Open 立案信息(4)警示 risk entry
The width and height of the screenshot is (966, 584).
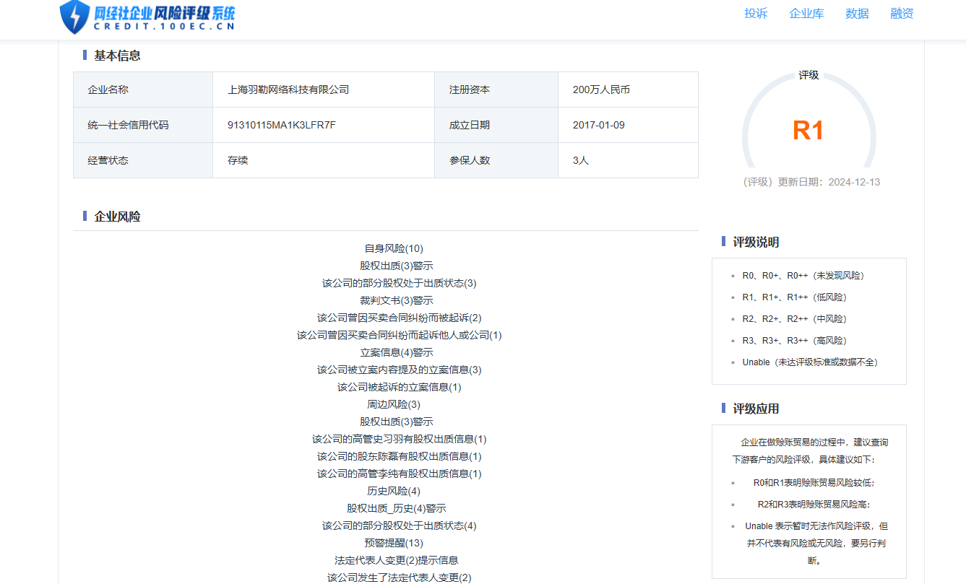click(397, 352)
